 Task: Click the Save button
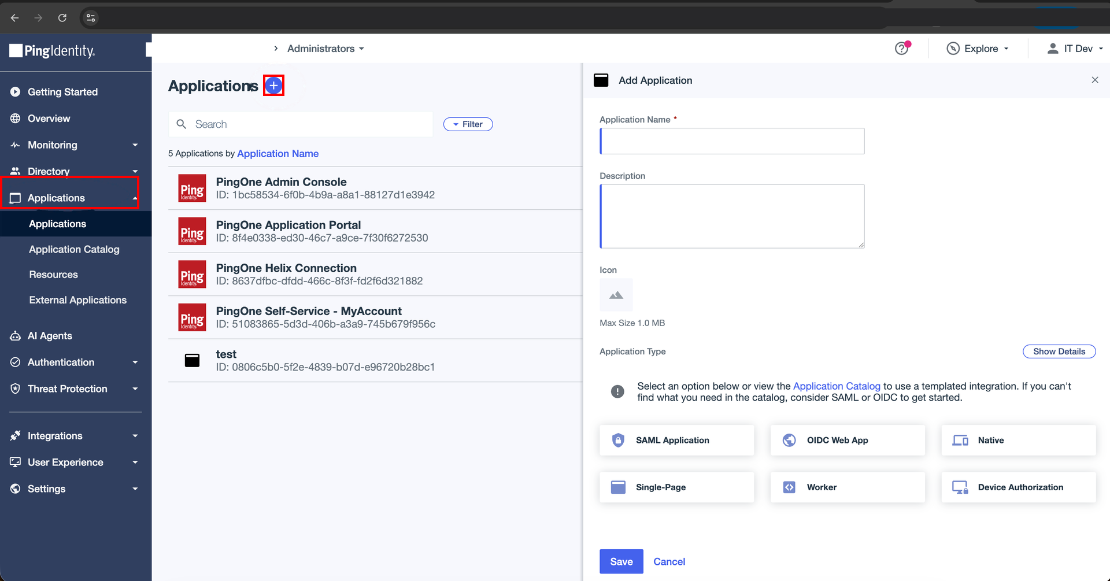[x=621, y=561]
